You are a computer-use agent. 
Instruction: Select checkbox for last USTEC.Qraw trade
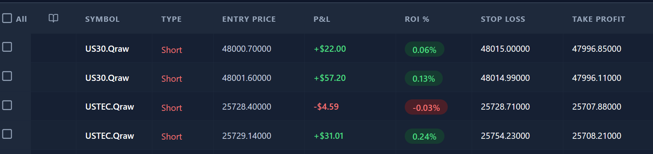(7, 134)
